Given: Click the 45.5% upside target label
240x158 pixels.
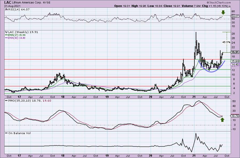Looking at the screenshot, I should [x=226, y=42].
